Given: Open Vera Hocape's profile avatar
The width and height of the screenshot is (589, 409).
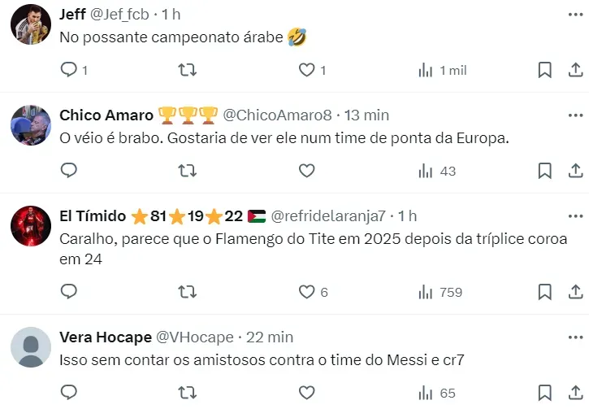Looking at the screenshot, I should pyautogui.click(x=31, y=349).
